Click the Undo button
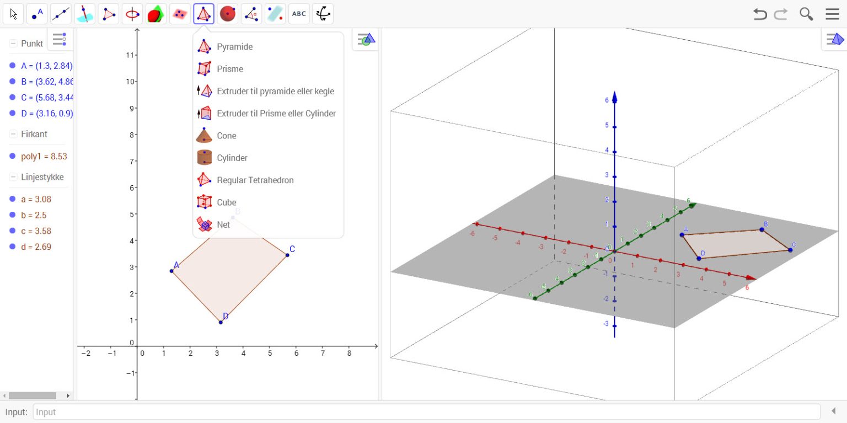Viewport: 847px width, 423px height. pos(760,14)
